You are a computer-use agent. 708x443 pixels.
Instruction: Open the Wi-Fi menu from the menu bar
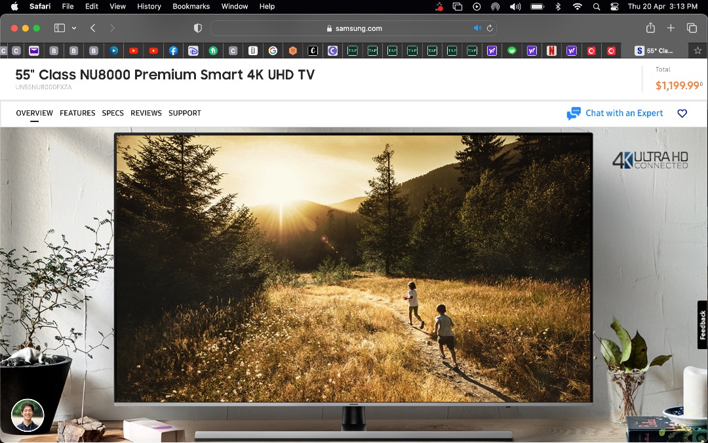point(576,7)
